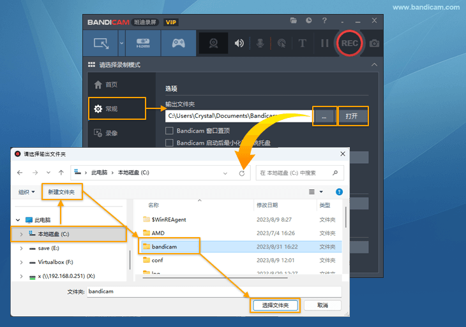The height and width of the screenshot is (327, 466).
Task: Open output folder icon in Bandicam title bar
Action: pyautogui.click(x=294, y=20)
